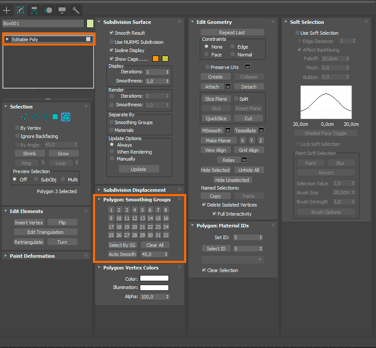
Task: Select Polygon sub-object level icon
Action: coord(55,117)
